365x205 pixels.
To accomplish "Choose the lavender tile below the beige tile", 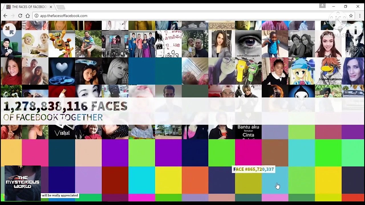I will pos(88,180).
